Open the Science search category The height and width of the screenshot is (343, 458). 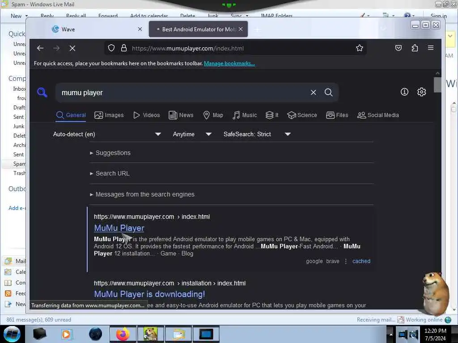pos(302,115)
